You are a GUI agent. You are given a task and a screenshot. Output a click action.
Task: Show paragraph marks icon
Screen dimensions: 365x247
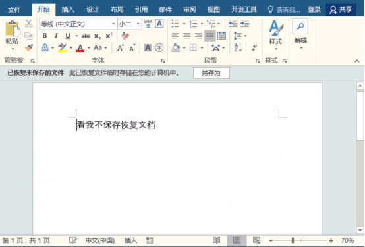coord(254,47)
